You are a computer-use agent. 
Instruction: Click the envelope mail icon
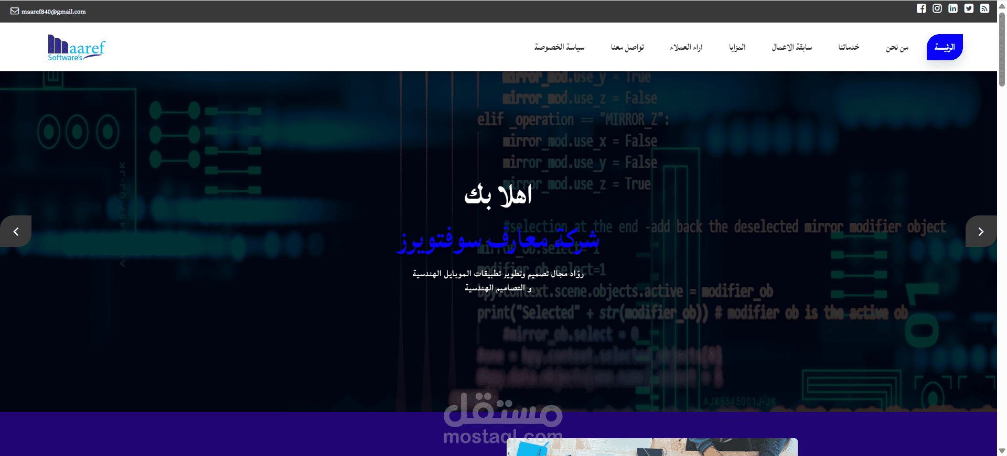coord(15,11)
